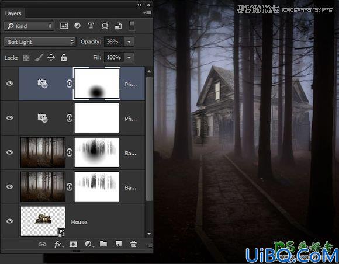Click the layers list scrollbar up arrow
Viewport: 339px width, 264px height.
pos(149,71)
